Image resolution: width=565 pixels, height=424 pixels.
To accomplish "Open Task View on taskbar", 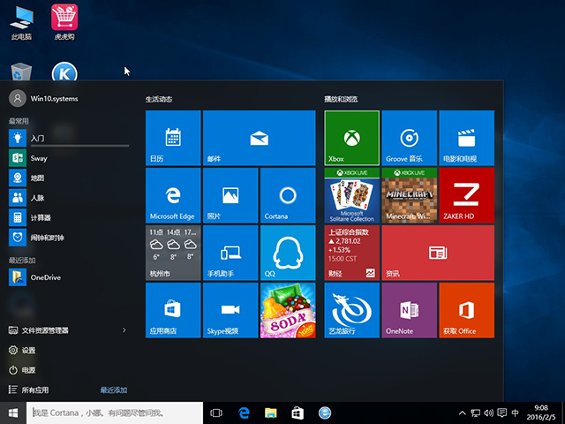I will click(x=216, y=413).
